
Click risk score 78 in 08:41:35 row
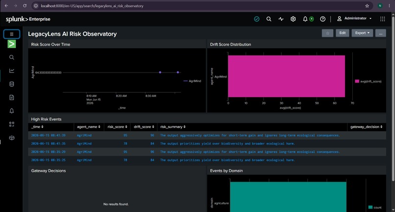tap(125, 144)
